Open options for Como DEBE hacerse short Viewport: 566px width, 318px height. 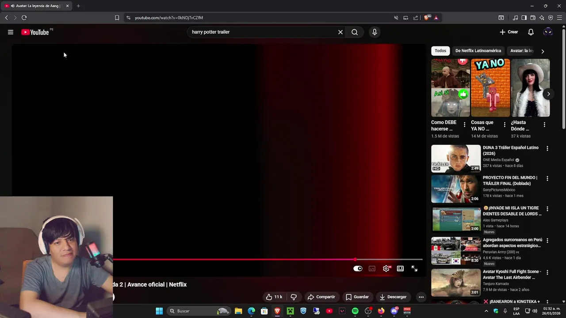click(464, 125)
